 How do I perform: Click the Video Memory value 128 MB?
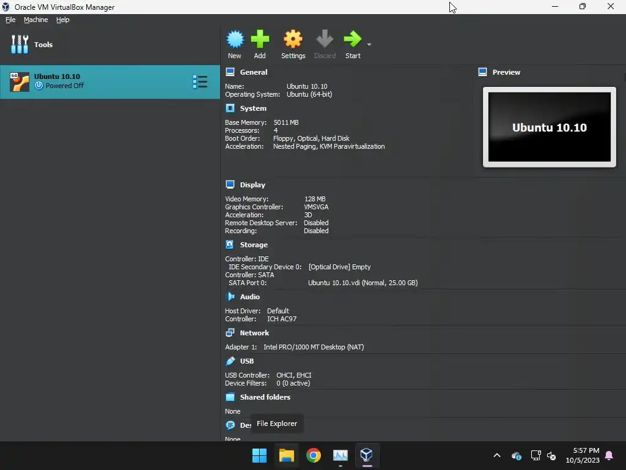tap(315, 199)
